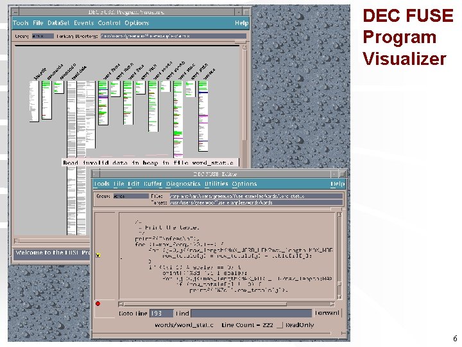462x347 pixels.
Task: Toggle the ReadOnly checkbox
Action: pos(280,325)
